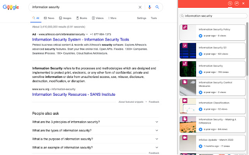The height and width of the screenshot is (155, 249).
Task: Open the share icon in side panel header
Action: pos(237,3)
